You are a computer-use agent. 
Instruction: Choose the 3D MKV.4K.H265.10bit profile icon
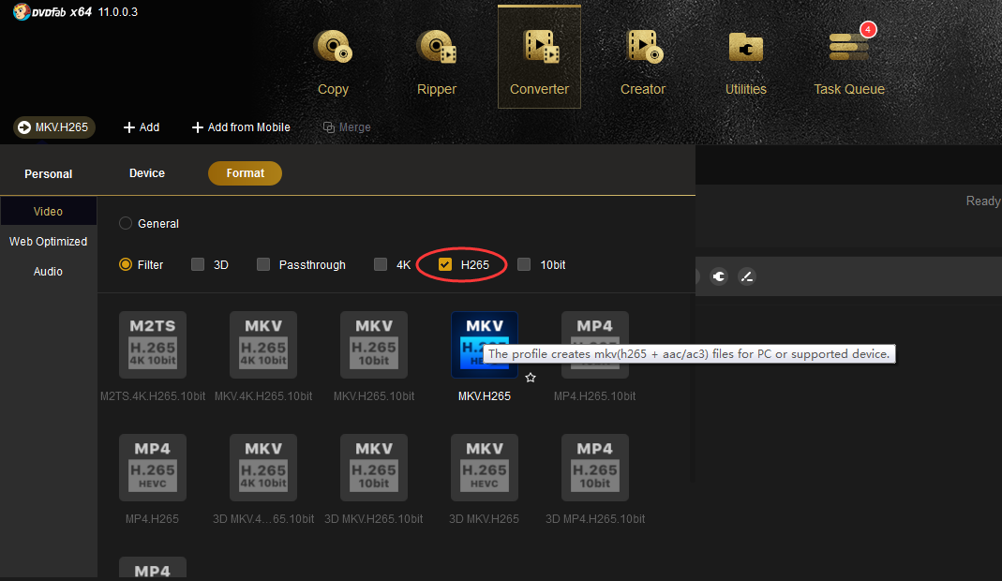pos(263,468)
